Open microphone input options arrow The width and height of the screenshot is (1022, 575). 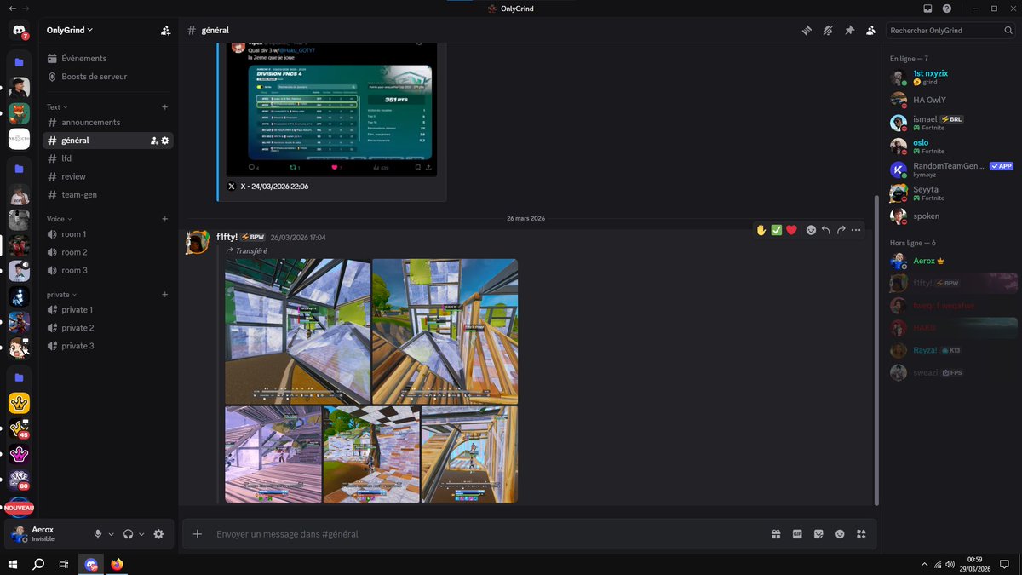pyautogui.click(x=111, y=534)
